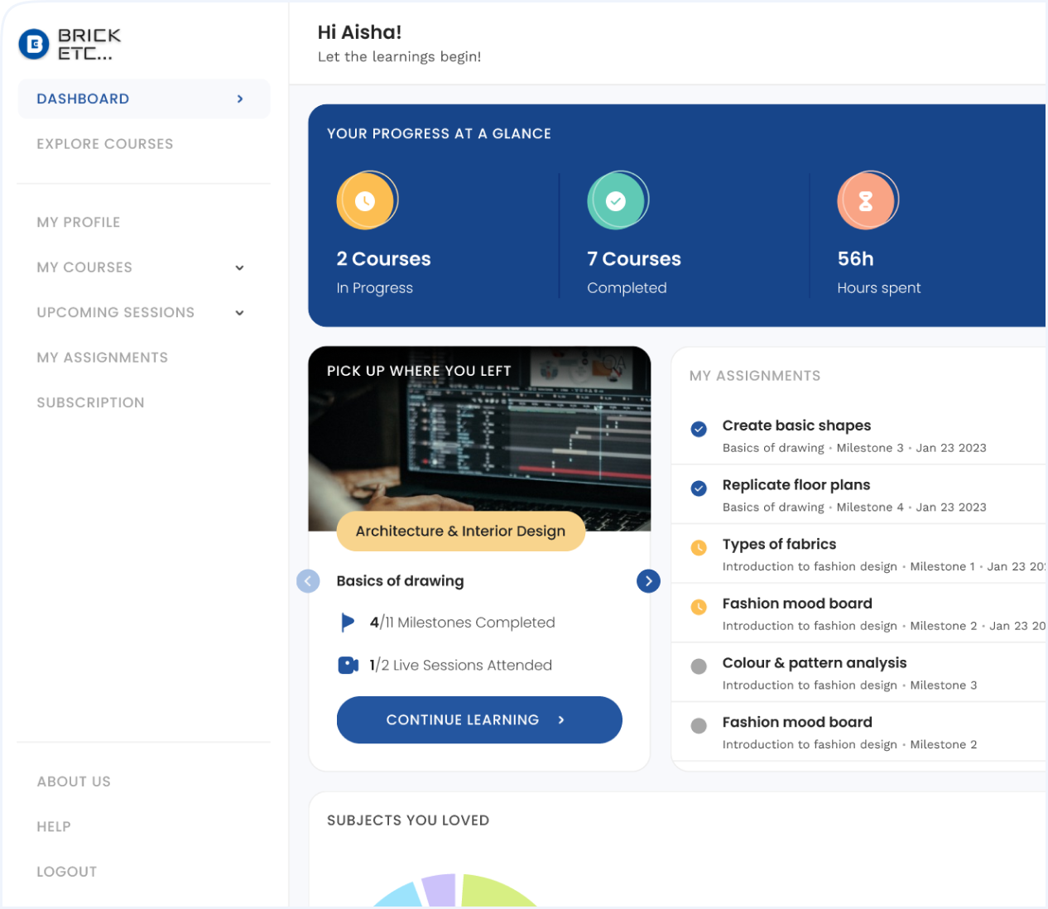Click the next arrow on the course carousel
This screenshot has height=909, width=1048.
pos(648,580)
